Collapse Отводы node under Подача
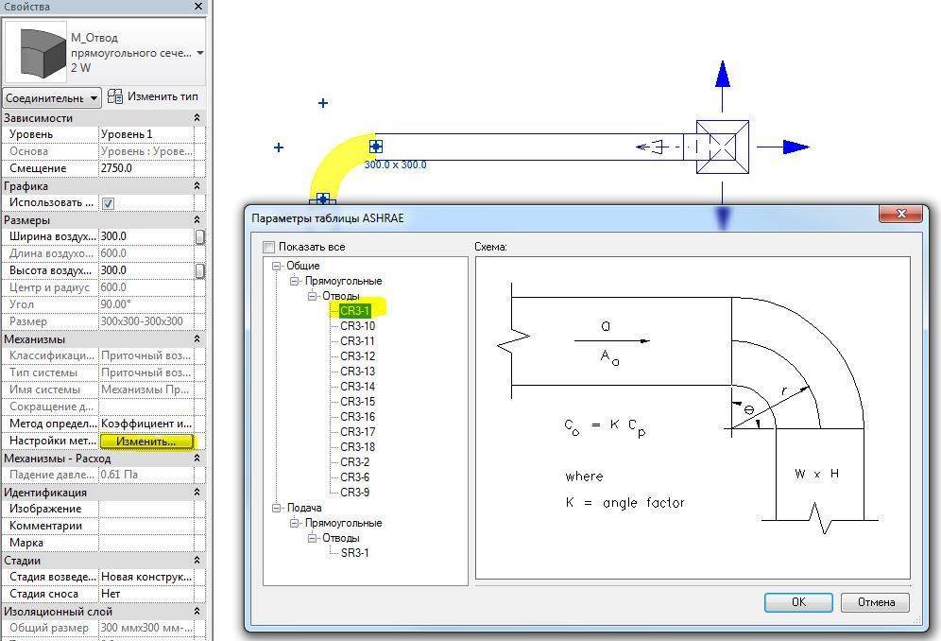941x641 pixels. click(312, 538)
